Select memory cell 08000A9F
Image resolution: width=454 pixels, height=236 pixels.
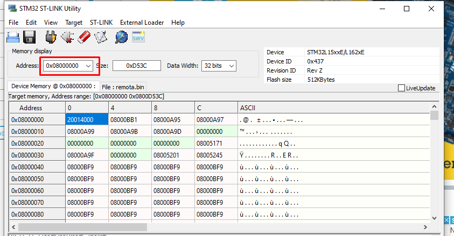point(87,155)
